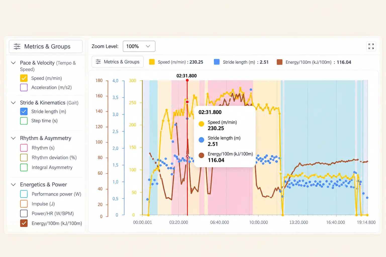Enable the Acceleration (m/s2) checkbox

[x=24, y=87]
